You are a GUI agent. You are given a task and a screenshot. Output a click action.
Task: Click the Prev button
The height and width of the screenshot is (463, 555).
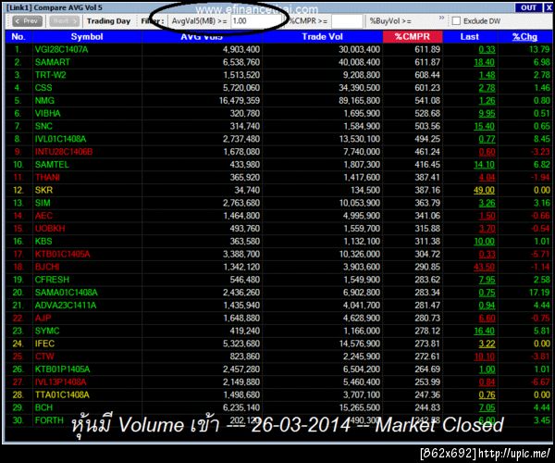pos(27,21)
